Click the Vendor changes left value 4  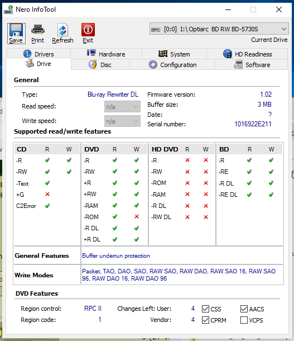click(193, 319)
